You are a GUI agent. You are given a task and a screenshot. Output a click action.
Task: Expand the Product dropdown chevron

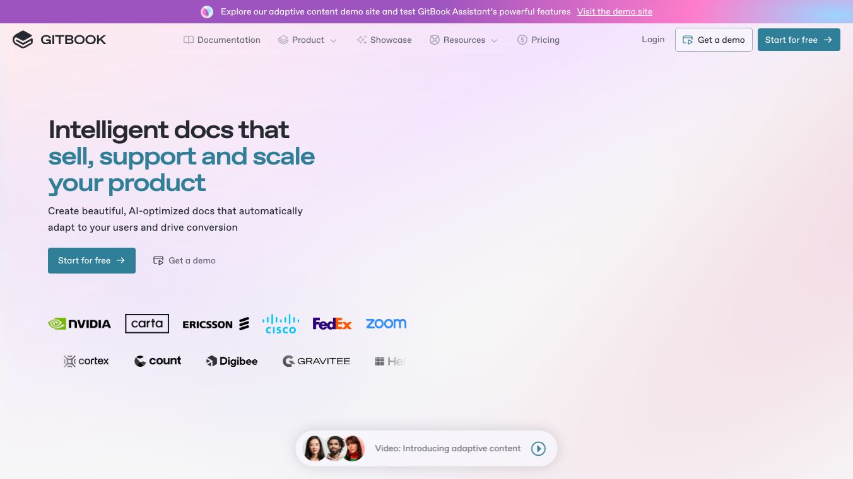333,40
